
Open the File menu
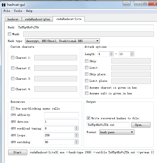pyautogui.click(x=7, y=11)
